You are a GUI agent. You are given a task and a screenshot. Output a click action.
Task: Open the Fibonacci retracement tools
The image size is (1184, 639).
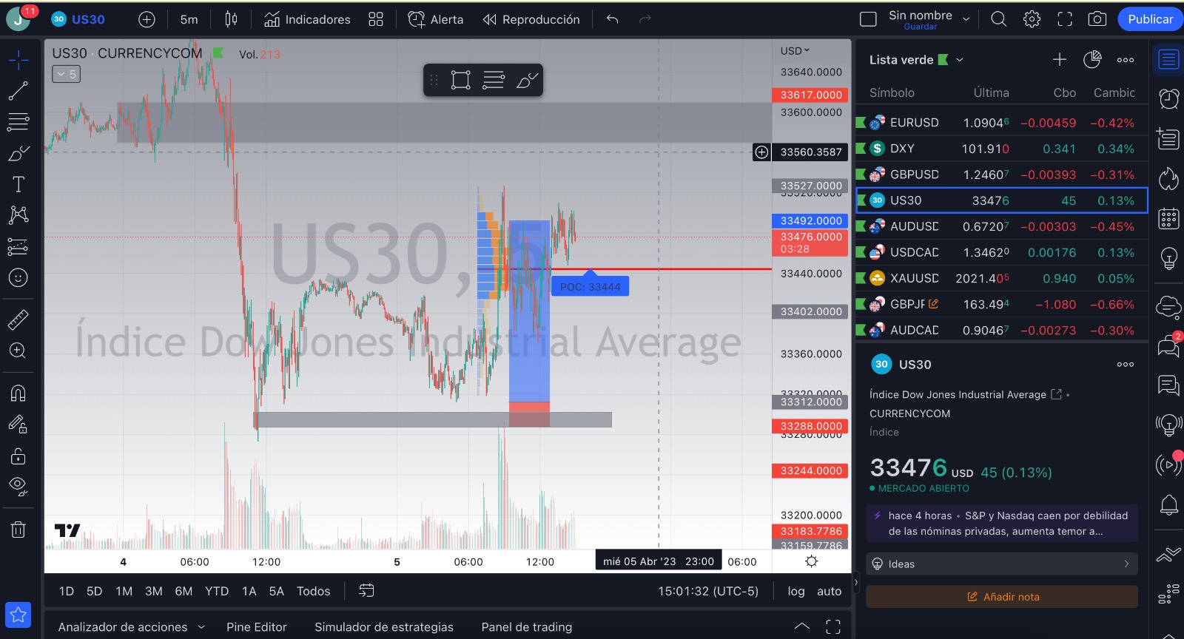pyautogui.click(x=18, y=122)
